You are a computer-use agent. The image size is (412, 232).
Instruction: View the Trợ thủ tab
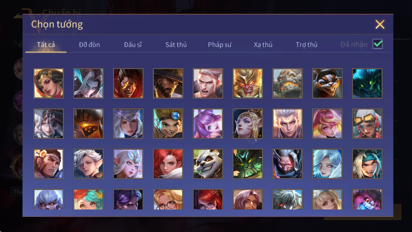(x=306, y=45)
